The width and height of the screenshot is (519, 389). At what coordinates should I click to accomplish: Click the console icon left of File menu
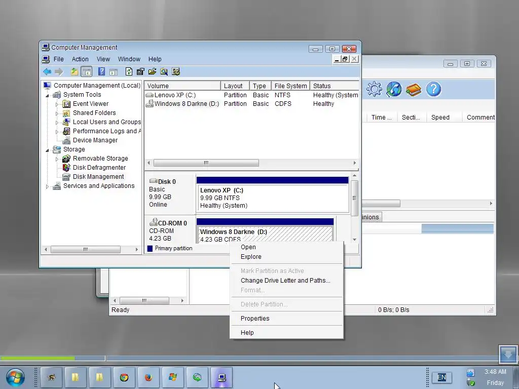[x=46, y=59]
